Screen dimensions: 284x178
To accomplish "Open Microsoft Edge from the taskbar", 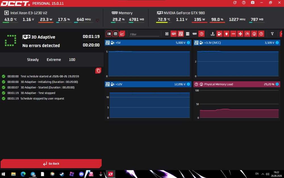I will (x=23, y=174).
